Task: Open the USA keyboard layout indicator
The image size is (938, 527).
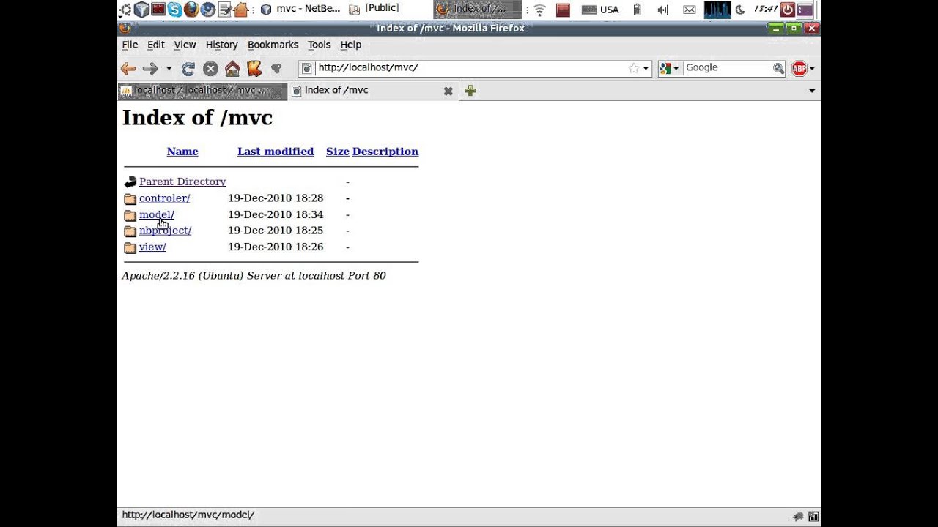Action: click(x=600, y=10)
